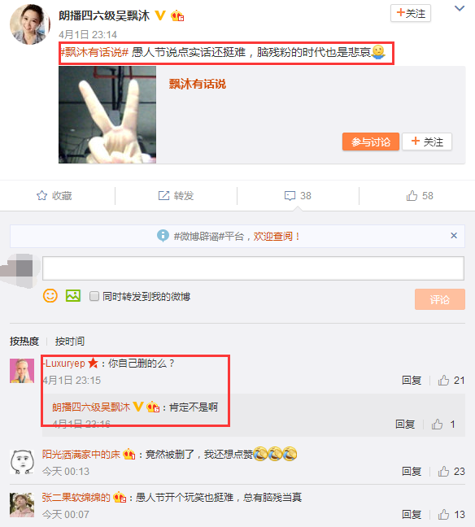475x527 pixels.
Task: Follow the user with top +关注 button
Action: [x=411, y=14]
